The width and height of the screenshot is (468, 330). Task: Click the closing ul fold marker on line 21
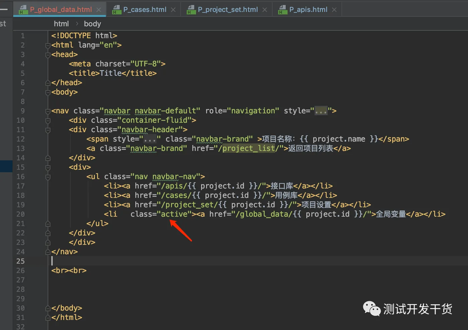(x=48, y=224)
